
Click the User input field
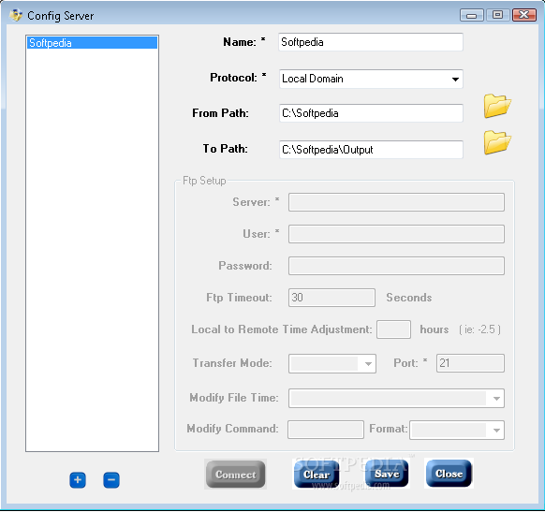coord(396,234)
